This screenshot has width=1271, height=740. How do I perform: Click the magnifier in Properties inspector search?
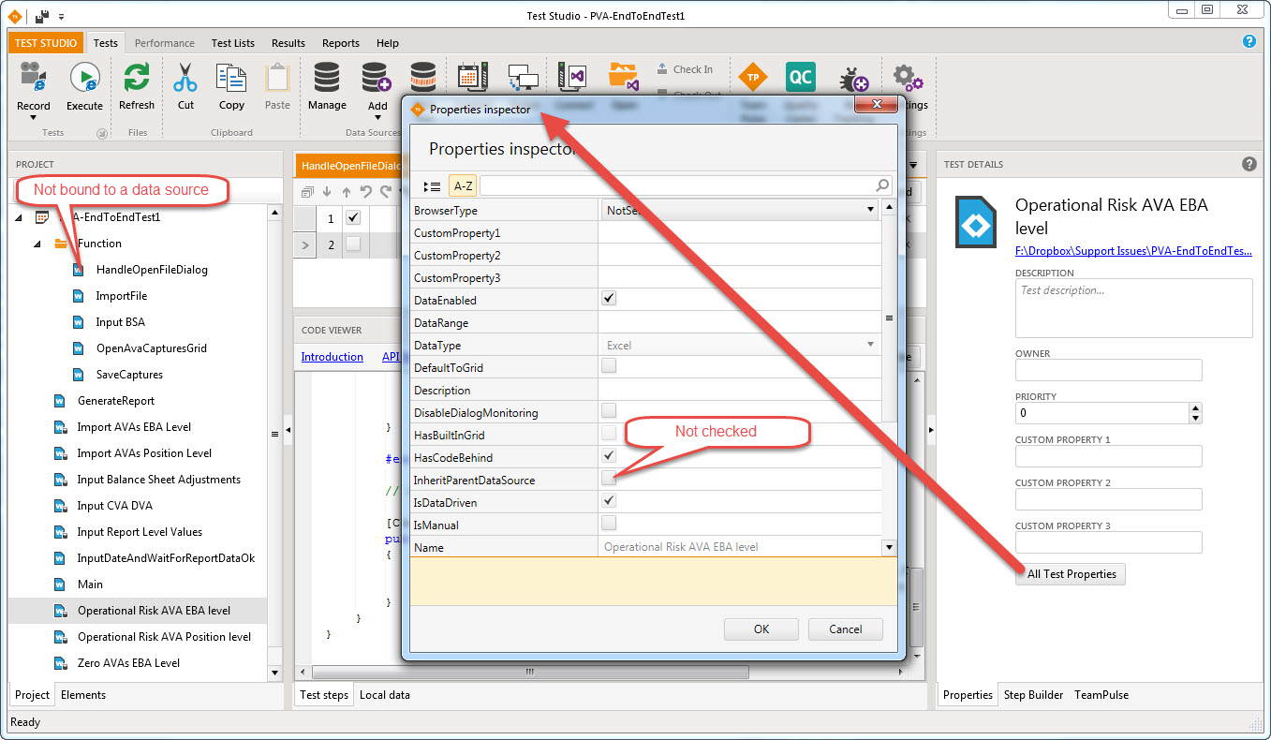point(881,185)
